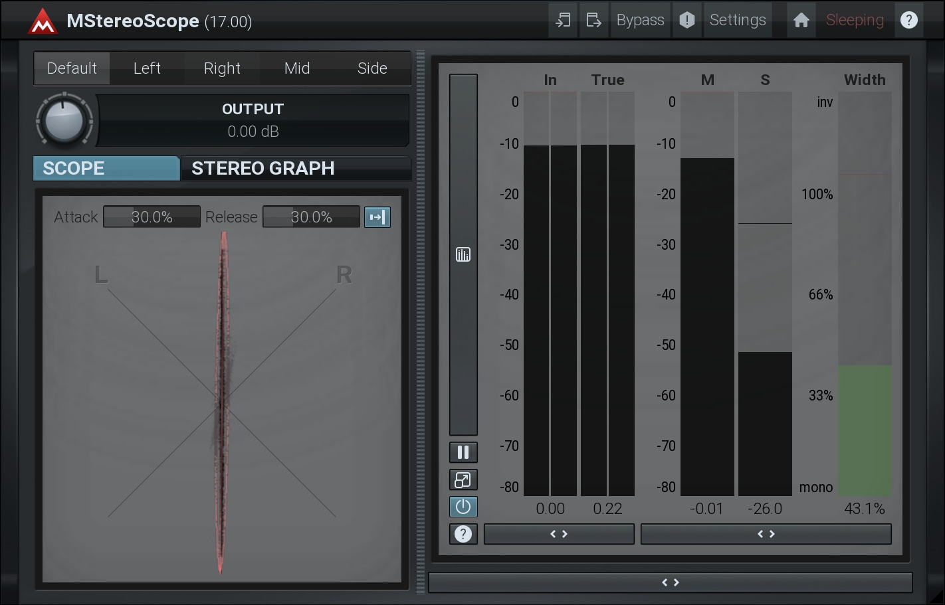Click the meter settings icon on vertical bar
The height and width of the screenshot is (605, 945).
(x=463, y=254)
